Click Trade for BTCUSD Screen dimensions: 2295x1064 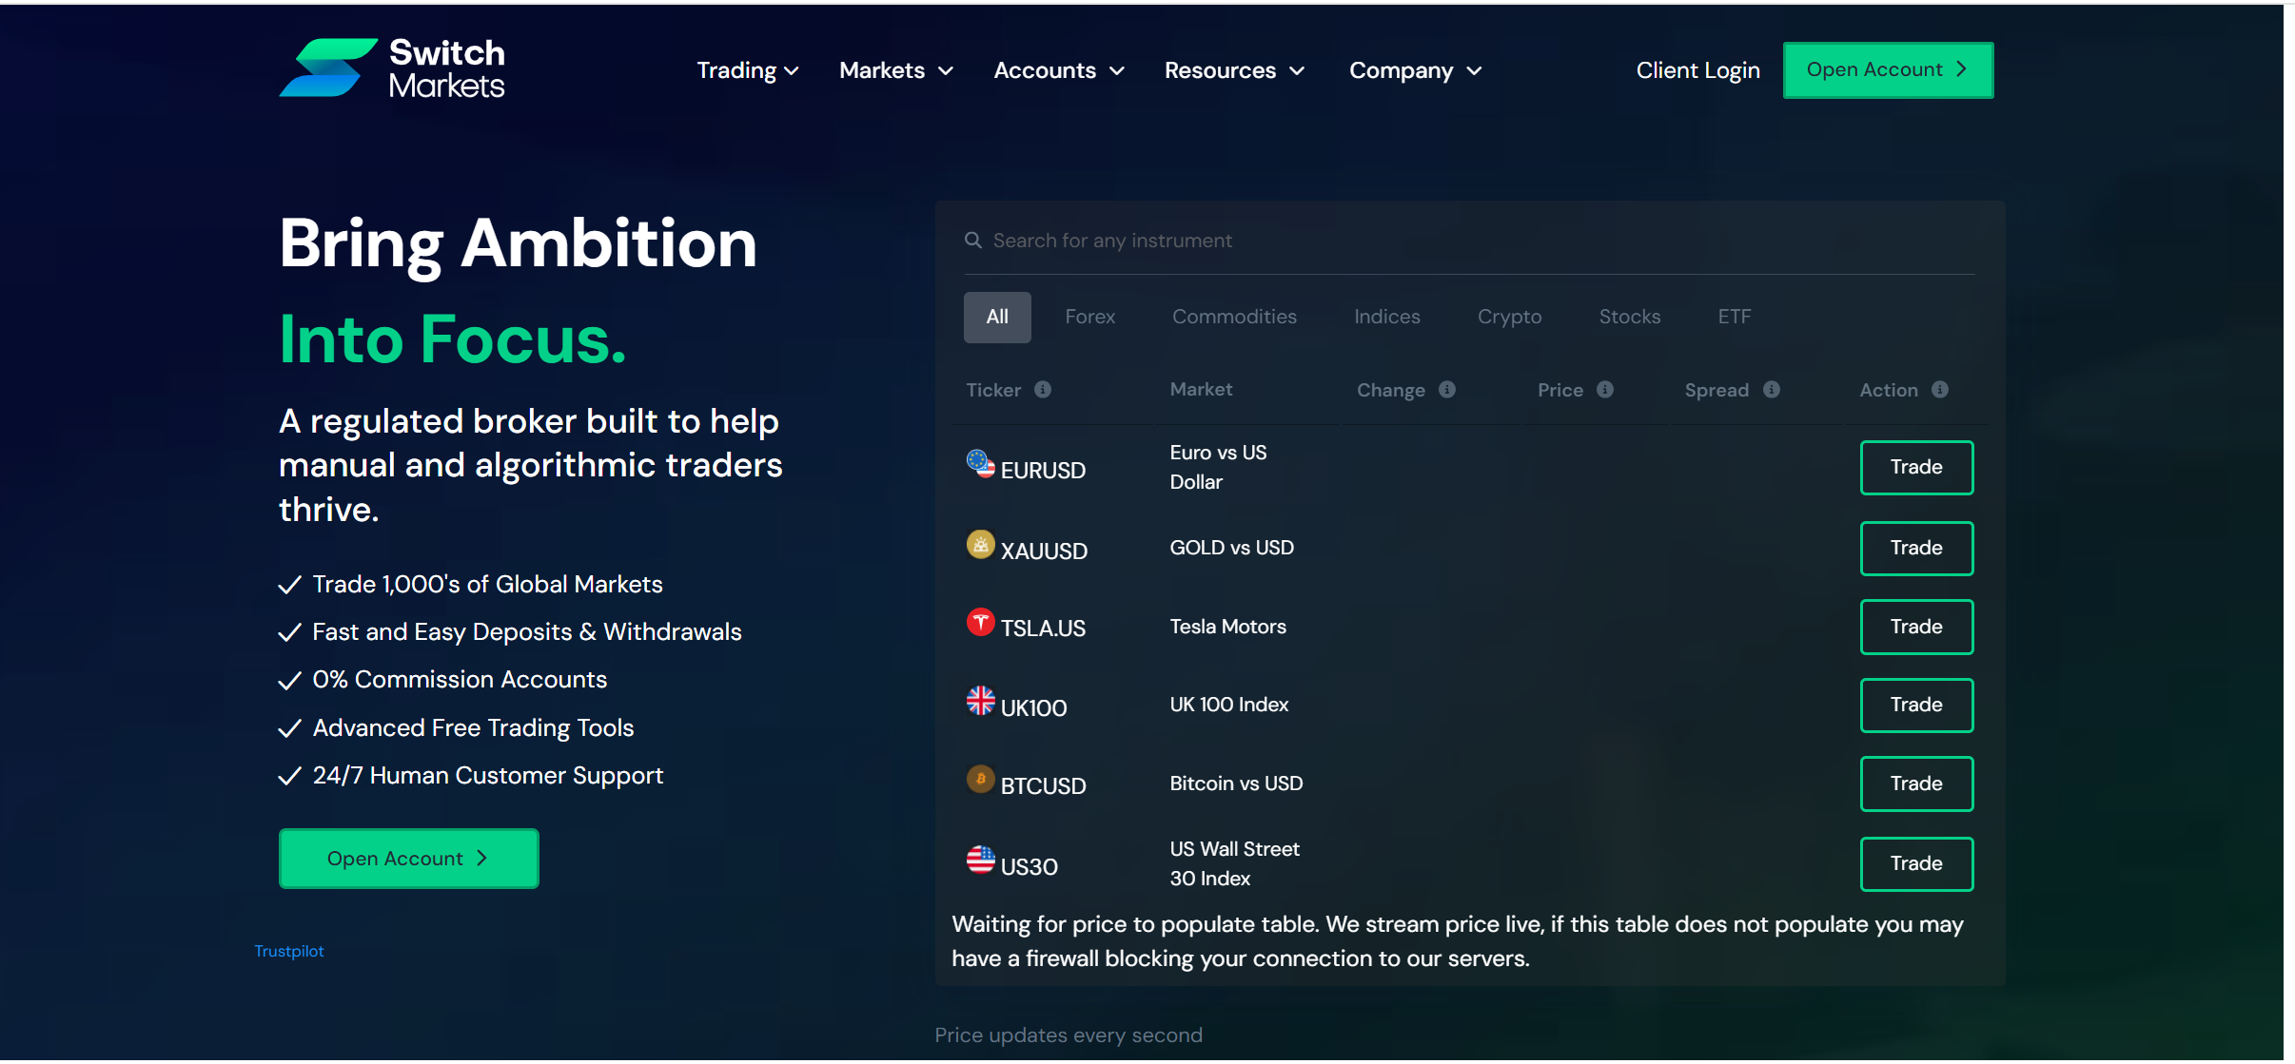coord(1916,784)
